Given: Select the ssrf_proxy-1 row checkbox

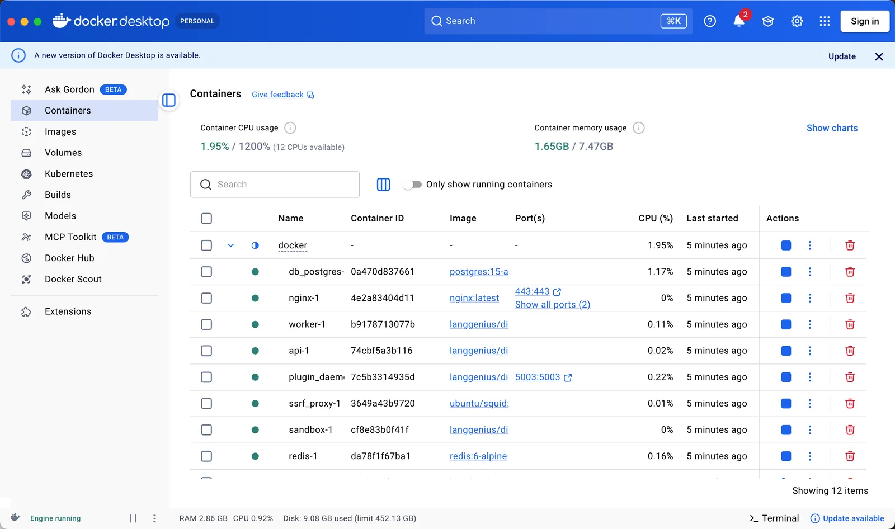Looking at the screenshot, I should tap(206, 404).
